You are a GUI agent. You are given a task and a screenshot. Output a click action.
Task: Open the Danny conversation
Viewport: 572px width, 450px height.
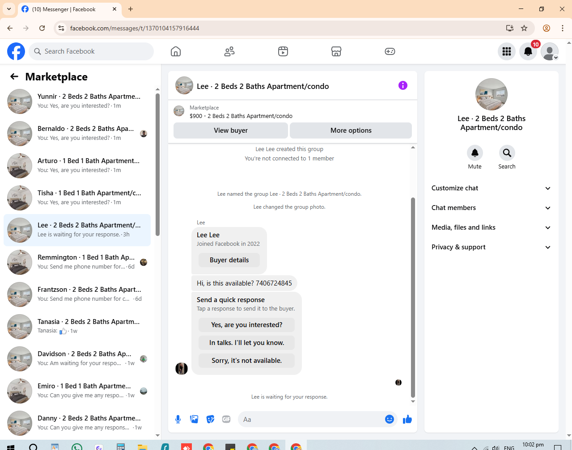(77, 423)
